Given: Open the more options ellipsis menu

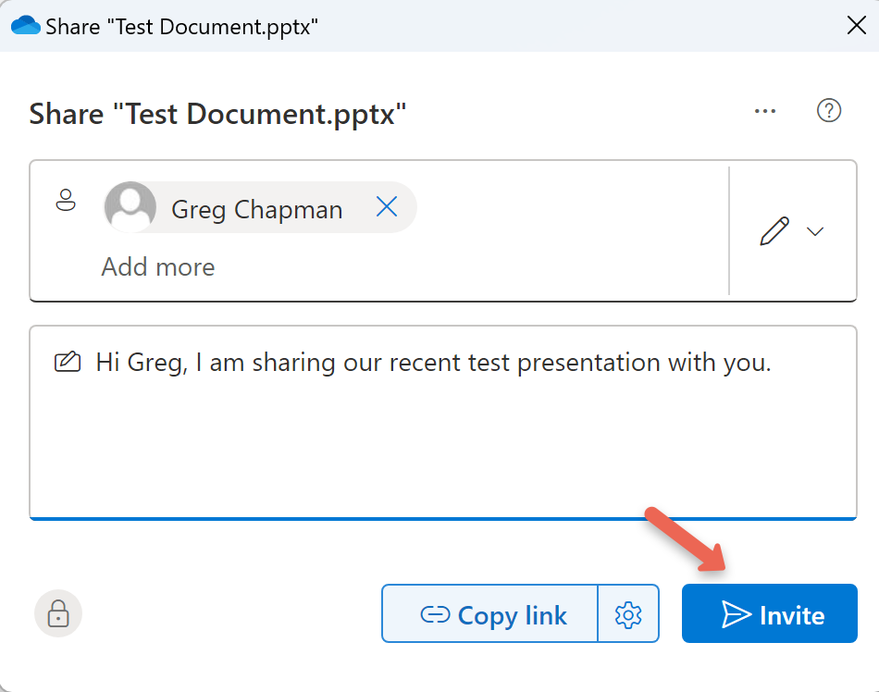Looking at the screenshot, I should coord(764,111).
